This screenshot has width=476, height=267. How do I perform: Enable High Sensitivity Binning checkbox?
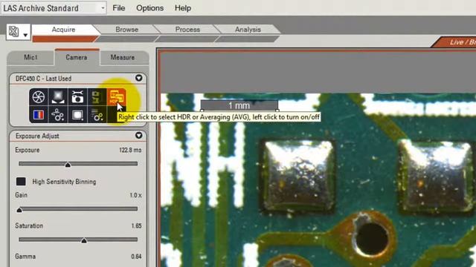(21, 181)
